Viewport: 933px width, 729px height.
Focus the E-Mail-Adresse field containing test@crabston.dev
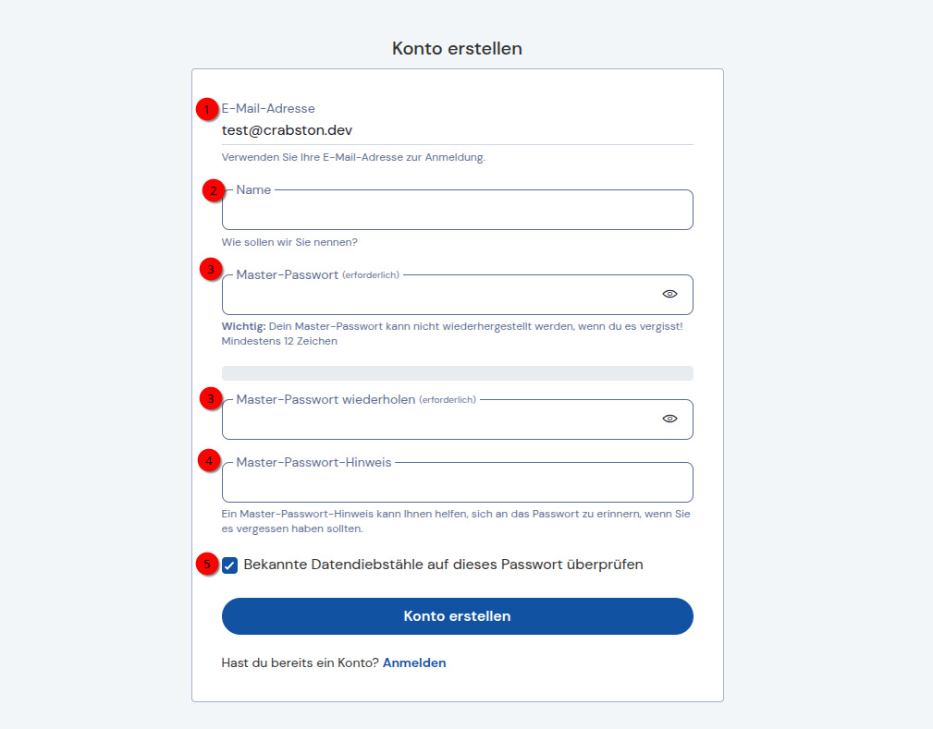click(457, 130)
